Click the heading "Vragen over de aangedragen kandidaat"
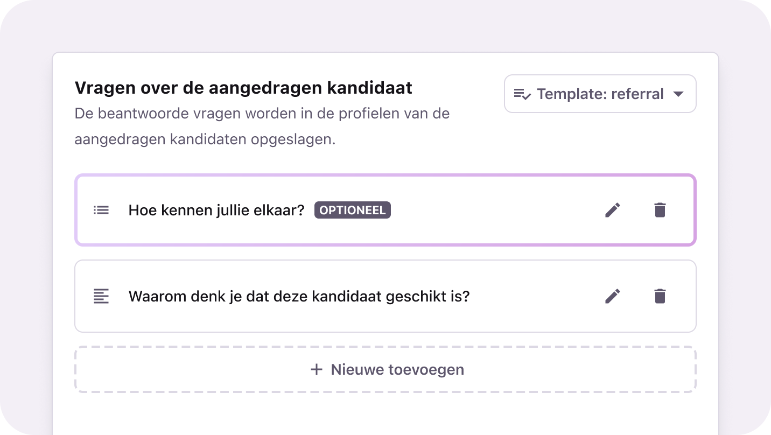771x435 pixels. click(243, 87)
